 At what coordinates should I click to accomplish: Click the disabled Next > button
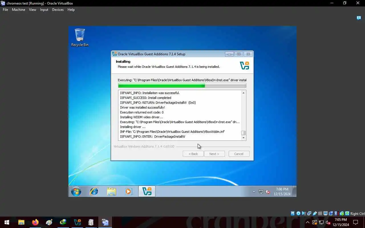pyautogui.click(x=214, y=154)
